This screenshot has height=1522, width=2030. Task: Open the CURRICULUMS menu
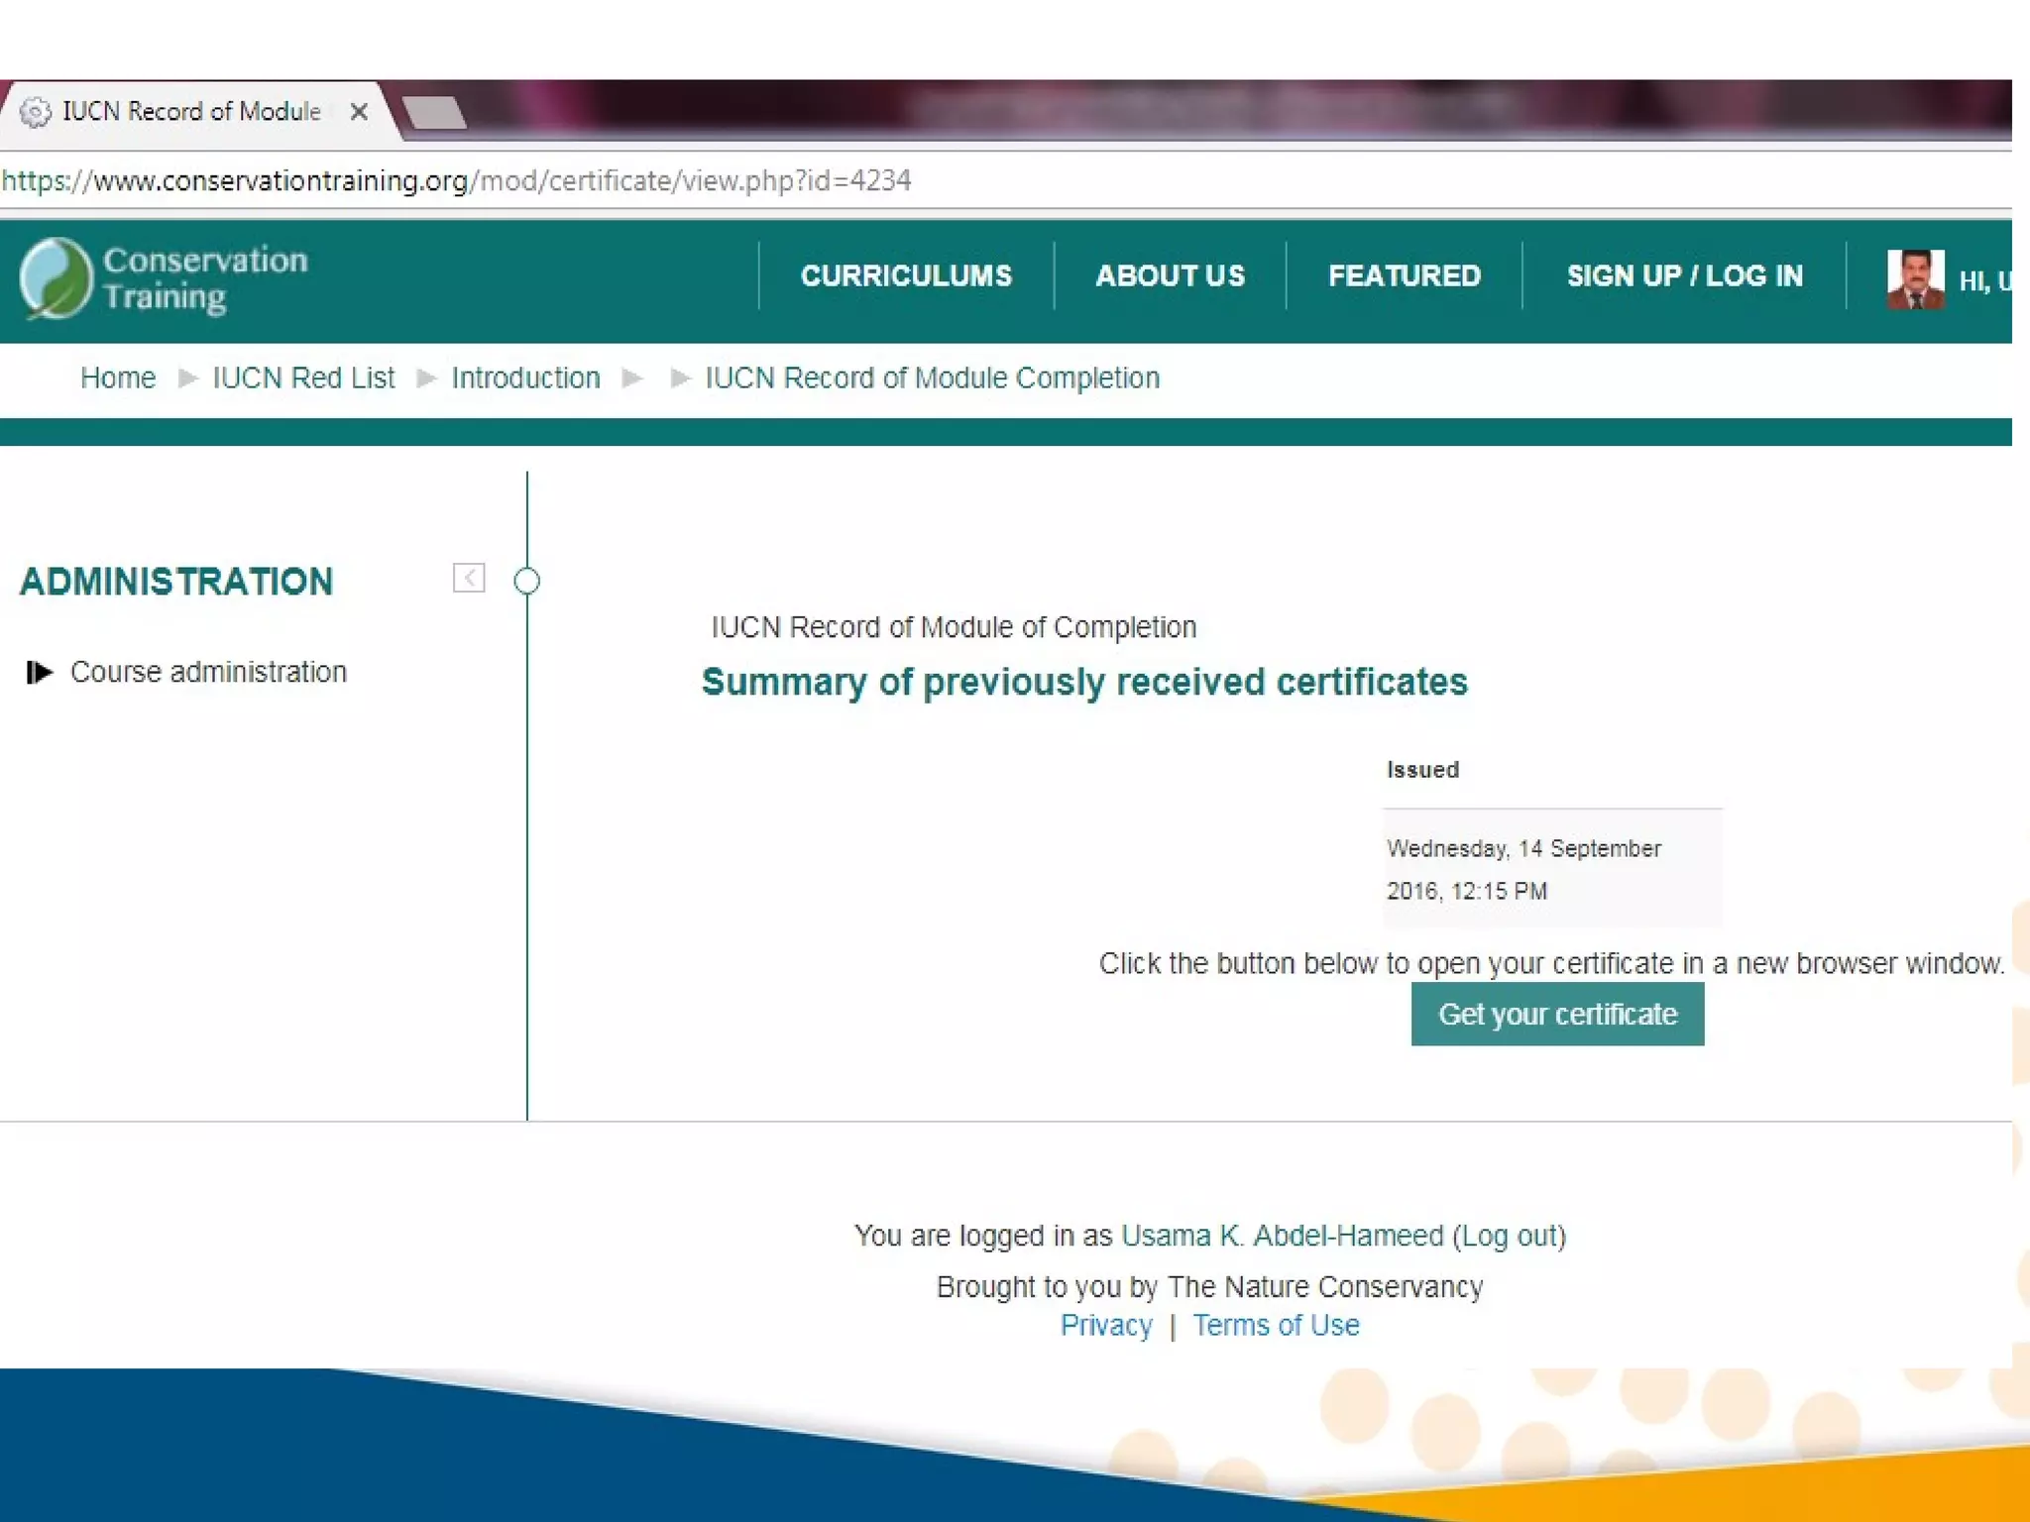click(906, 275)
